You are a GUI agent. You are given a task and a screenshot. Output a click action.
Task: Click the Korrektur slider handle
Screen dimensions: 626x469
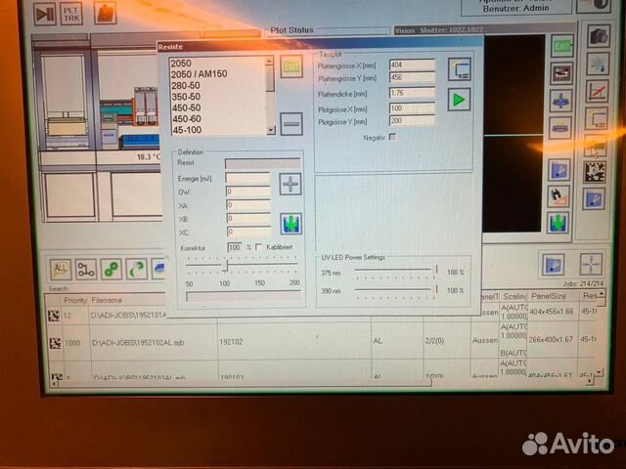[226, 265]
